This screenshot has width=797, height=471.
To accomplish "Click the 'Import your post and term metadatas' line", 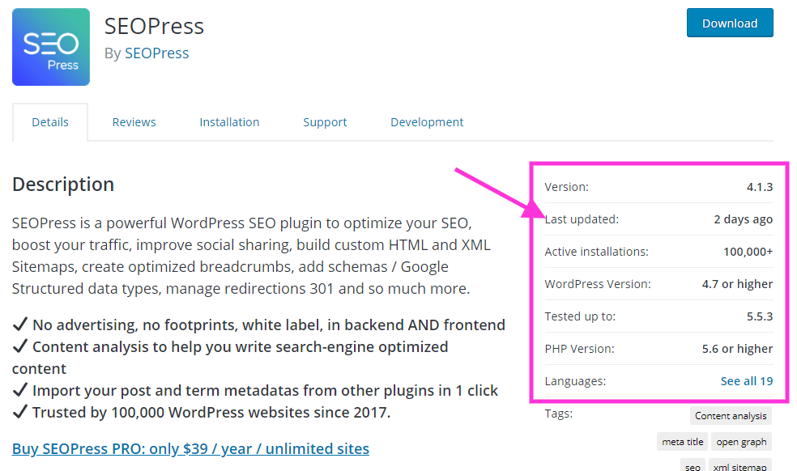I will 255,390.
